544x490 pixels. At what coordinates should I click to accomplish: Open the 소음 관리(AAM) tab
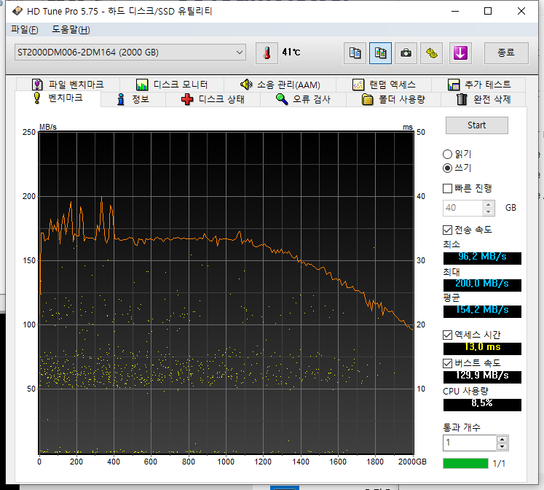[280, 85]
